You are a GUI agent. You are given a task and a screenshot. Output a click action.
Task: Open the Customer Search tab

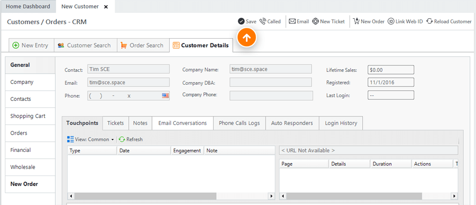tap(85, 45)
